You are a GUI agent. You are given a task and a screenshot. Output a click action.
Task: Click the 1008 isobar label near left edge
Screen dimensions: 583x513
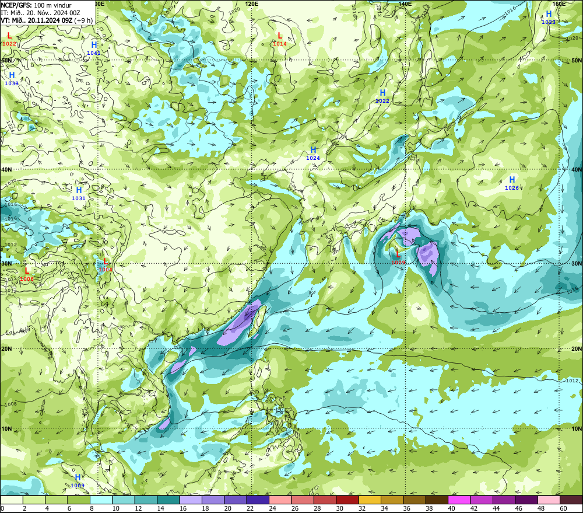tap(10, 404)
